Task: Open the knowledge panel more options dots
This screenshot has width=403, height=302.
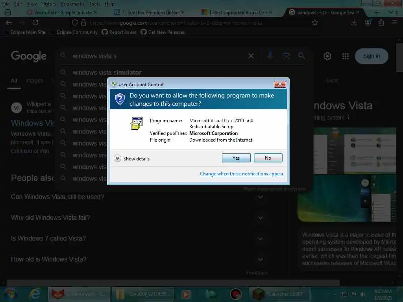Action: point(348,117)
